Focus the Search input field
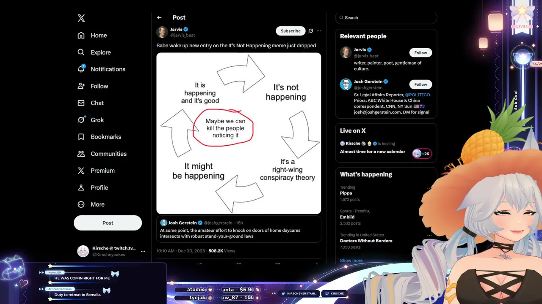Screen dimensions: 542x304 pyautogui.click(x=386, y=18)
